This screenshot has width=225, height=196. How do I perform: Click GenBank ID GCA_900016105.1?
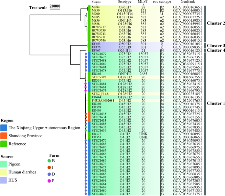[188, 44]
